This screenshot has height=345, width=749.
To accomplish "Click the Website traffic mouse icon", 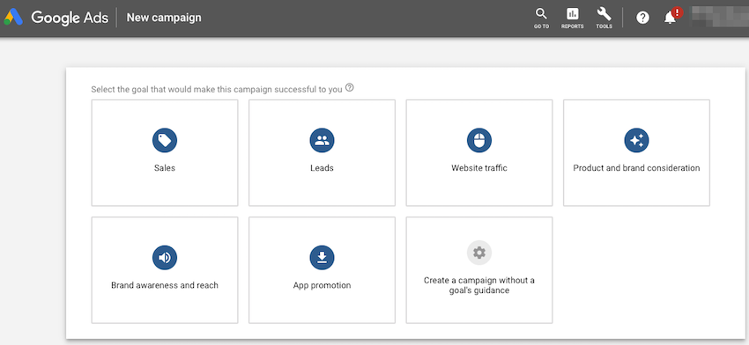I will pyautogui.click(x=479, y=140).
